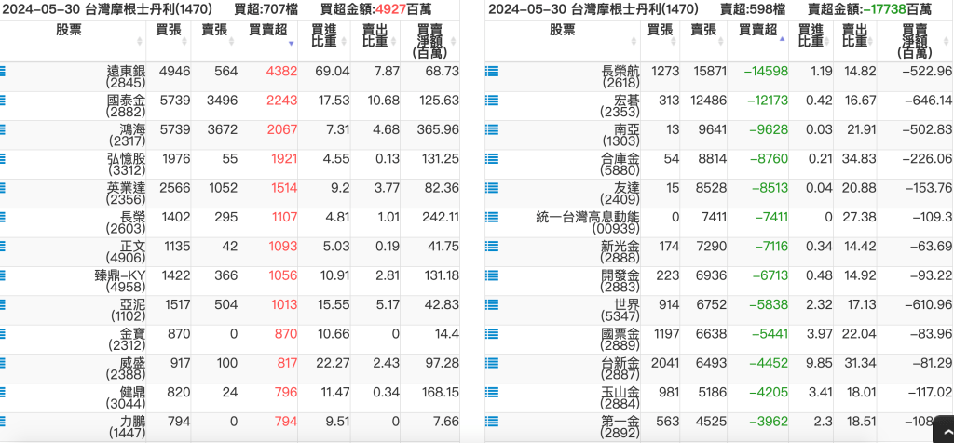
Task: Open the list icon for 合庫金 (5880)
Action: point(492,159)
